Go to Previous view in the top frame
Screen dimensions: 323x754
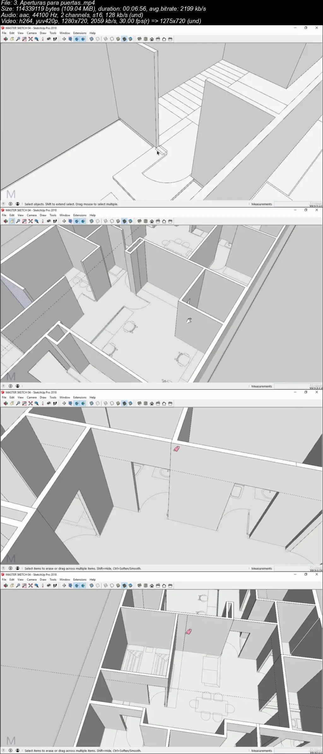[37, 39]
